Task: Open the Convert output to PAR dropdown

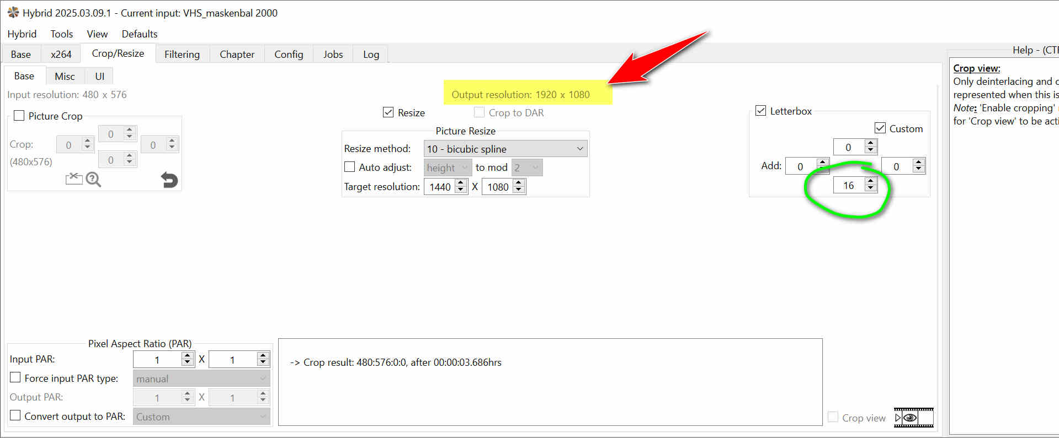Action: pos(201,417)
